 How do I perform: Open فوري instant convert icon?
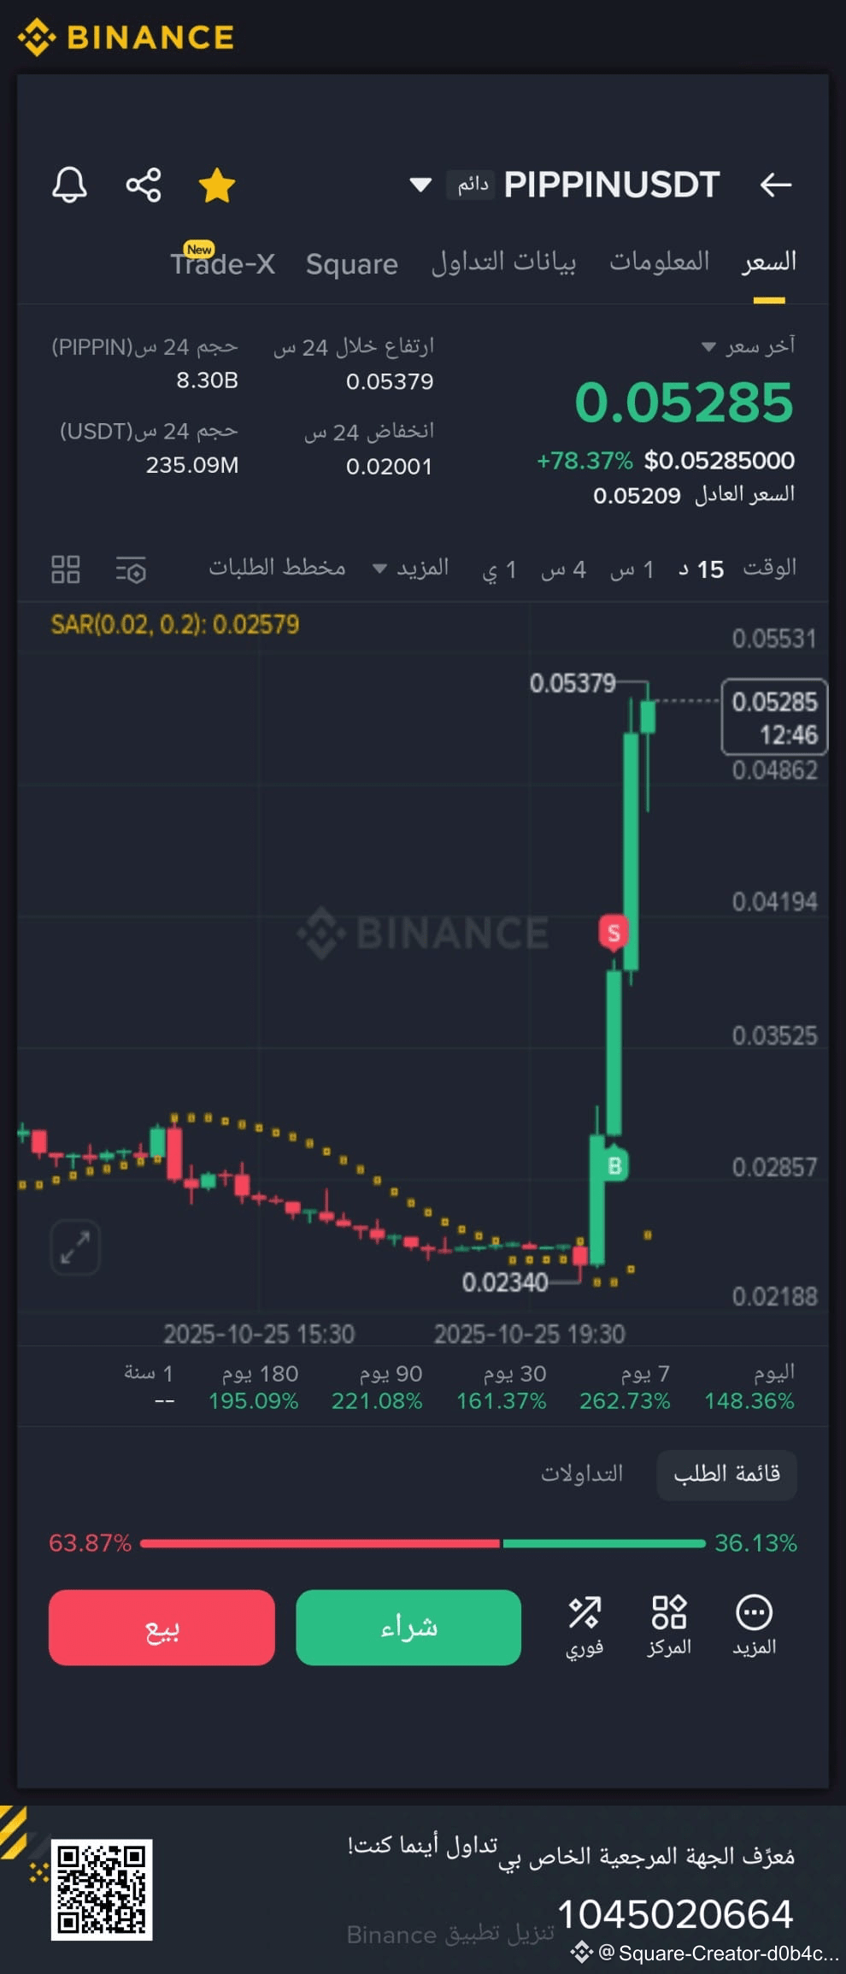click(x=585, y=1626)
